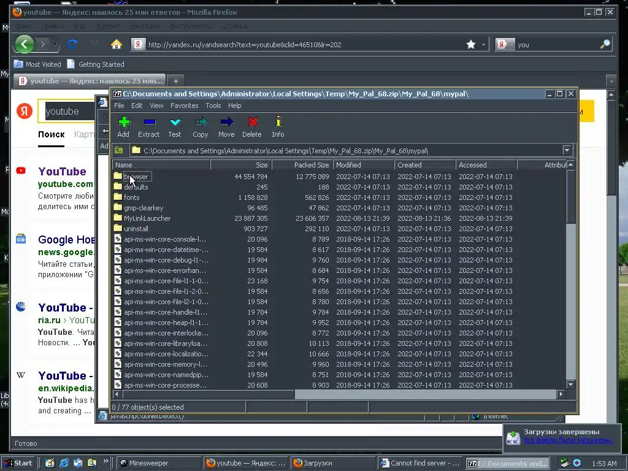Viewport: 628px width, 471px height.
Task: Click the Test archive icon
Action: (175, 122)
